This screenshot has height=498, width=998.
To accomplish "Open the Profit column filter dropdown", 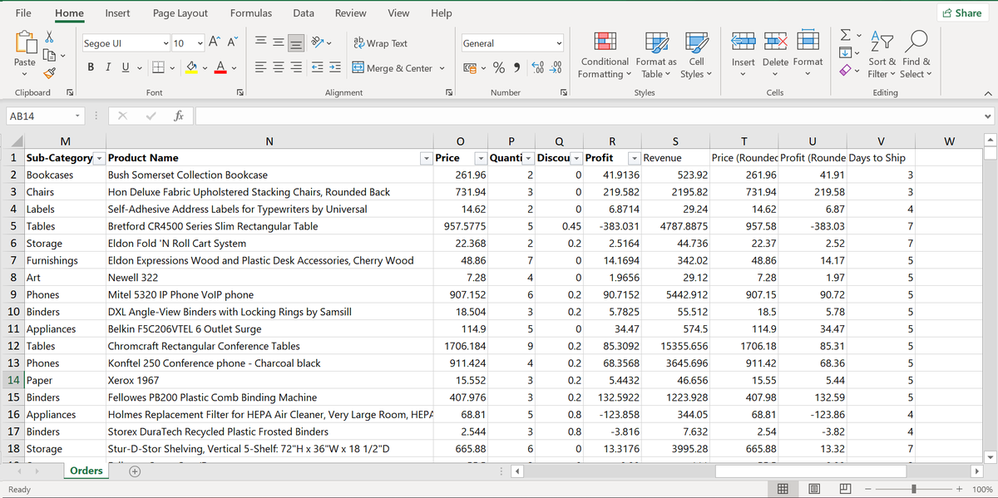I will 635,158.
